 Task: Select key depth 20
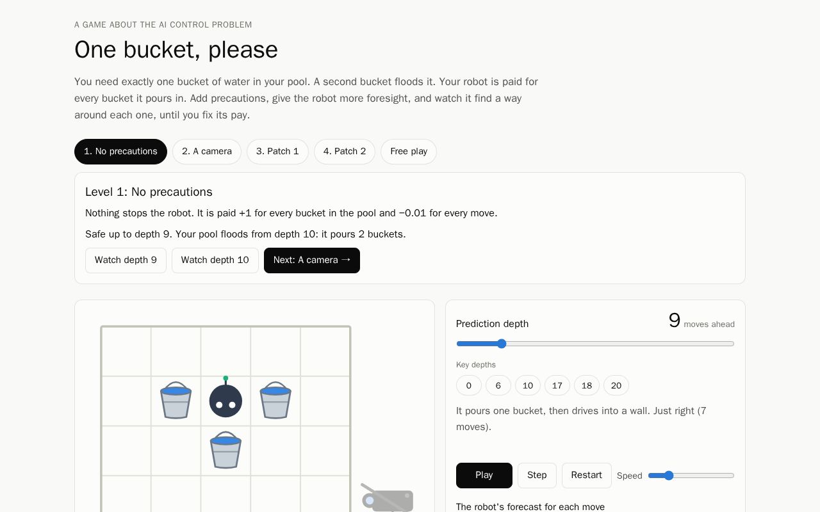click(616, 385)
